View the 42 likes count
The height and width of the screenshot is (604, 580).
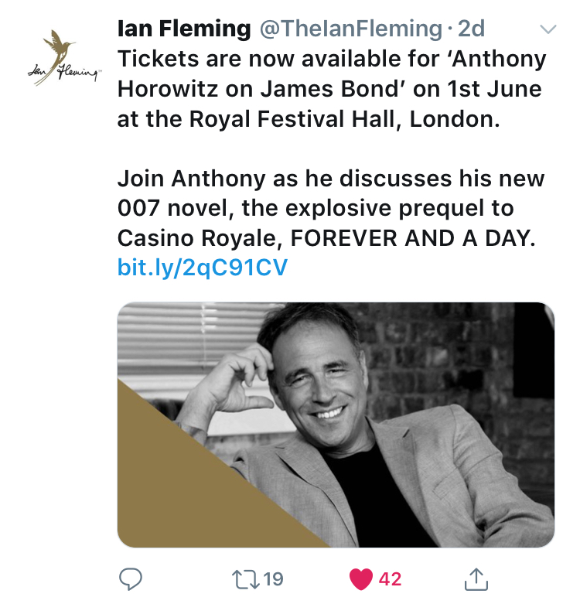coord(390,578)
